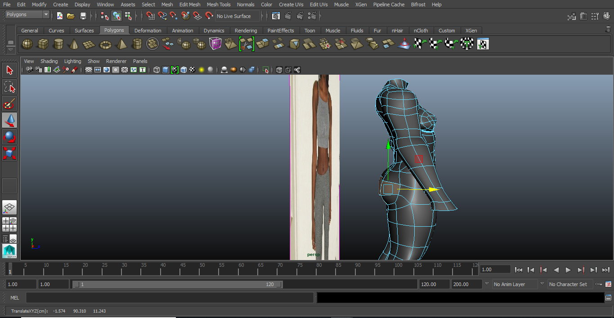Click the MEL command input field
Image resolution: width=614 pixels, height=318 pixels.
tap(170, 298)
